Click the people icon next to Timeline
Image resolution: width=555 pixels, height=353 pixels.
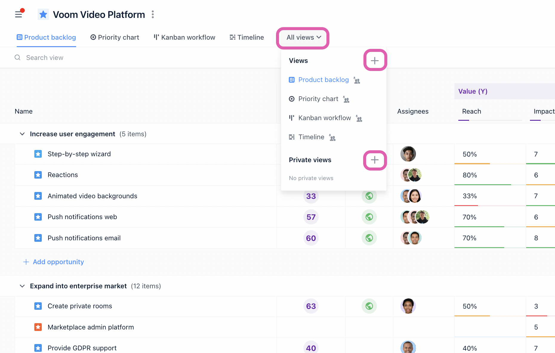[x=332, y=137]
